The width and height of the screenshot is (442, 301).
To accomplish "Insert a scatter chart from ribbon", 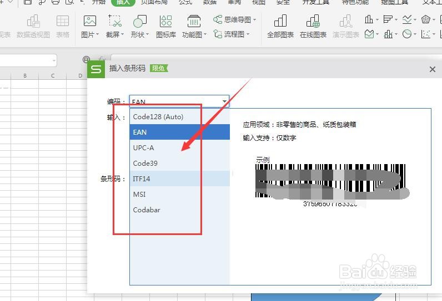I will (x=425, y=34).
